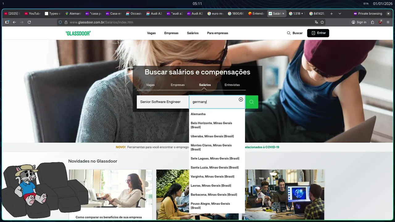Open the people talking outdoors article thumbnail
The height and width of the screenshot is (222, 395).
pos(173,195)
